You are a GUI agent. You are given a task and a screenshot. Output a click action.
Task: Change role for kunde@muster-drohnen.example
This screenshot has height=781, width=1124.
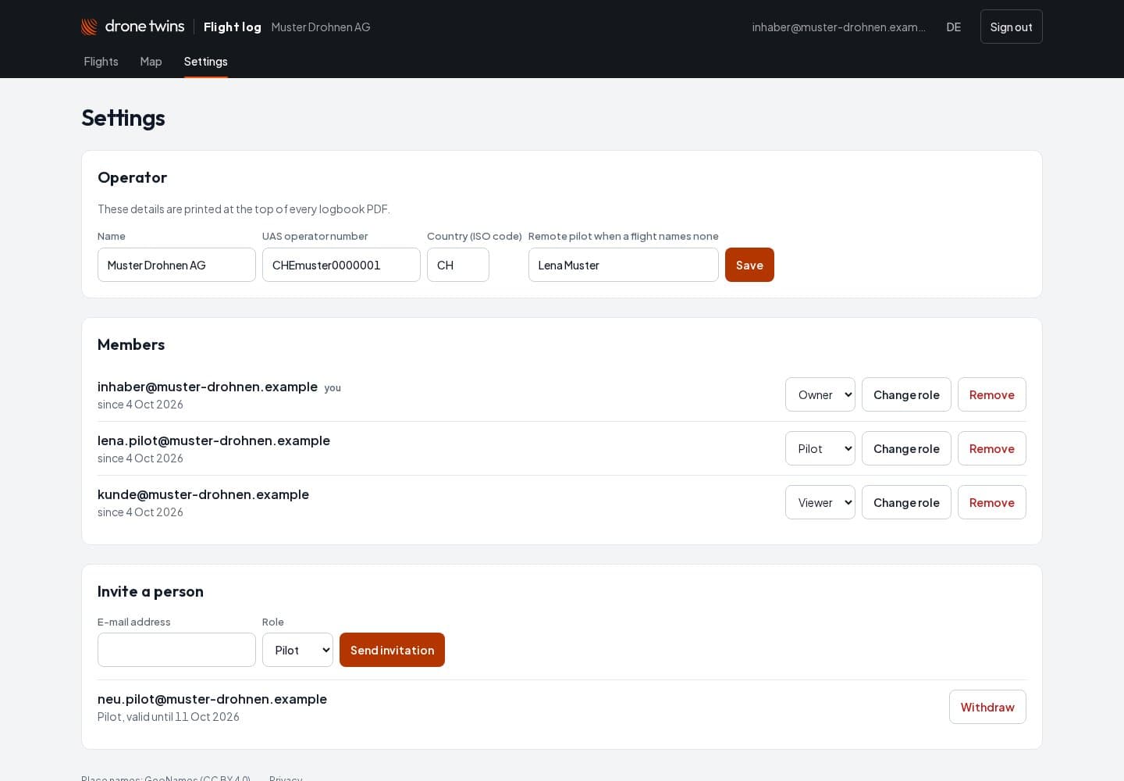[906, 502]
